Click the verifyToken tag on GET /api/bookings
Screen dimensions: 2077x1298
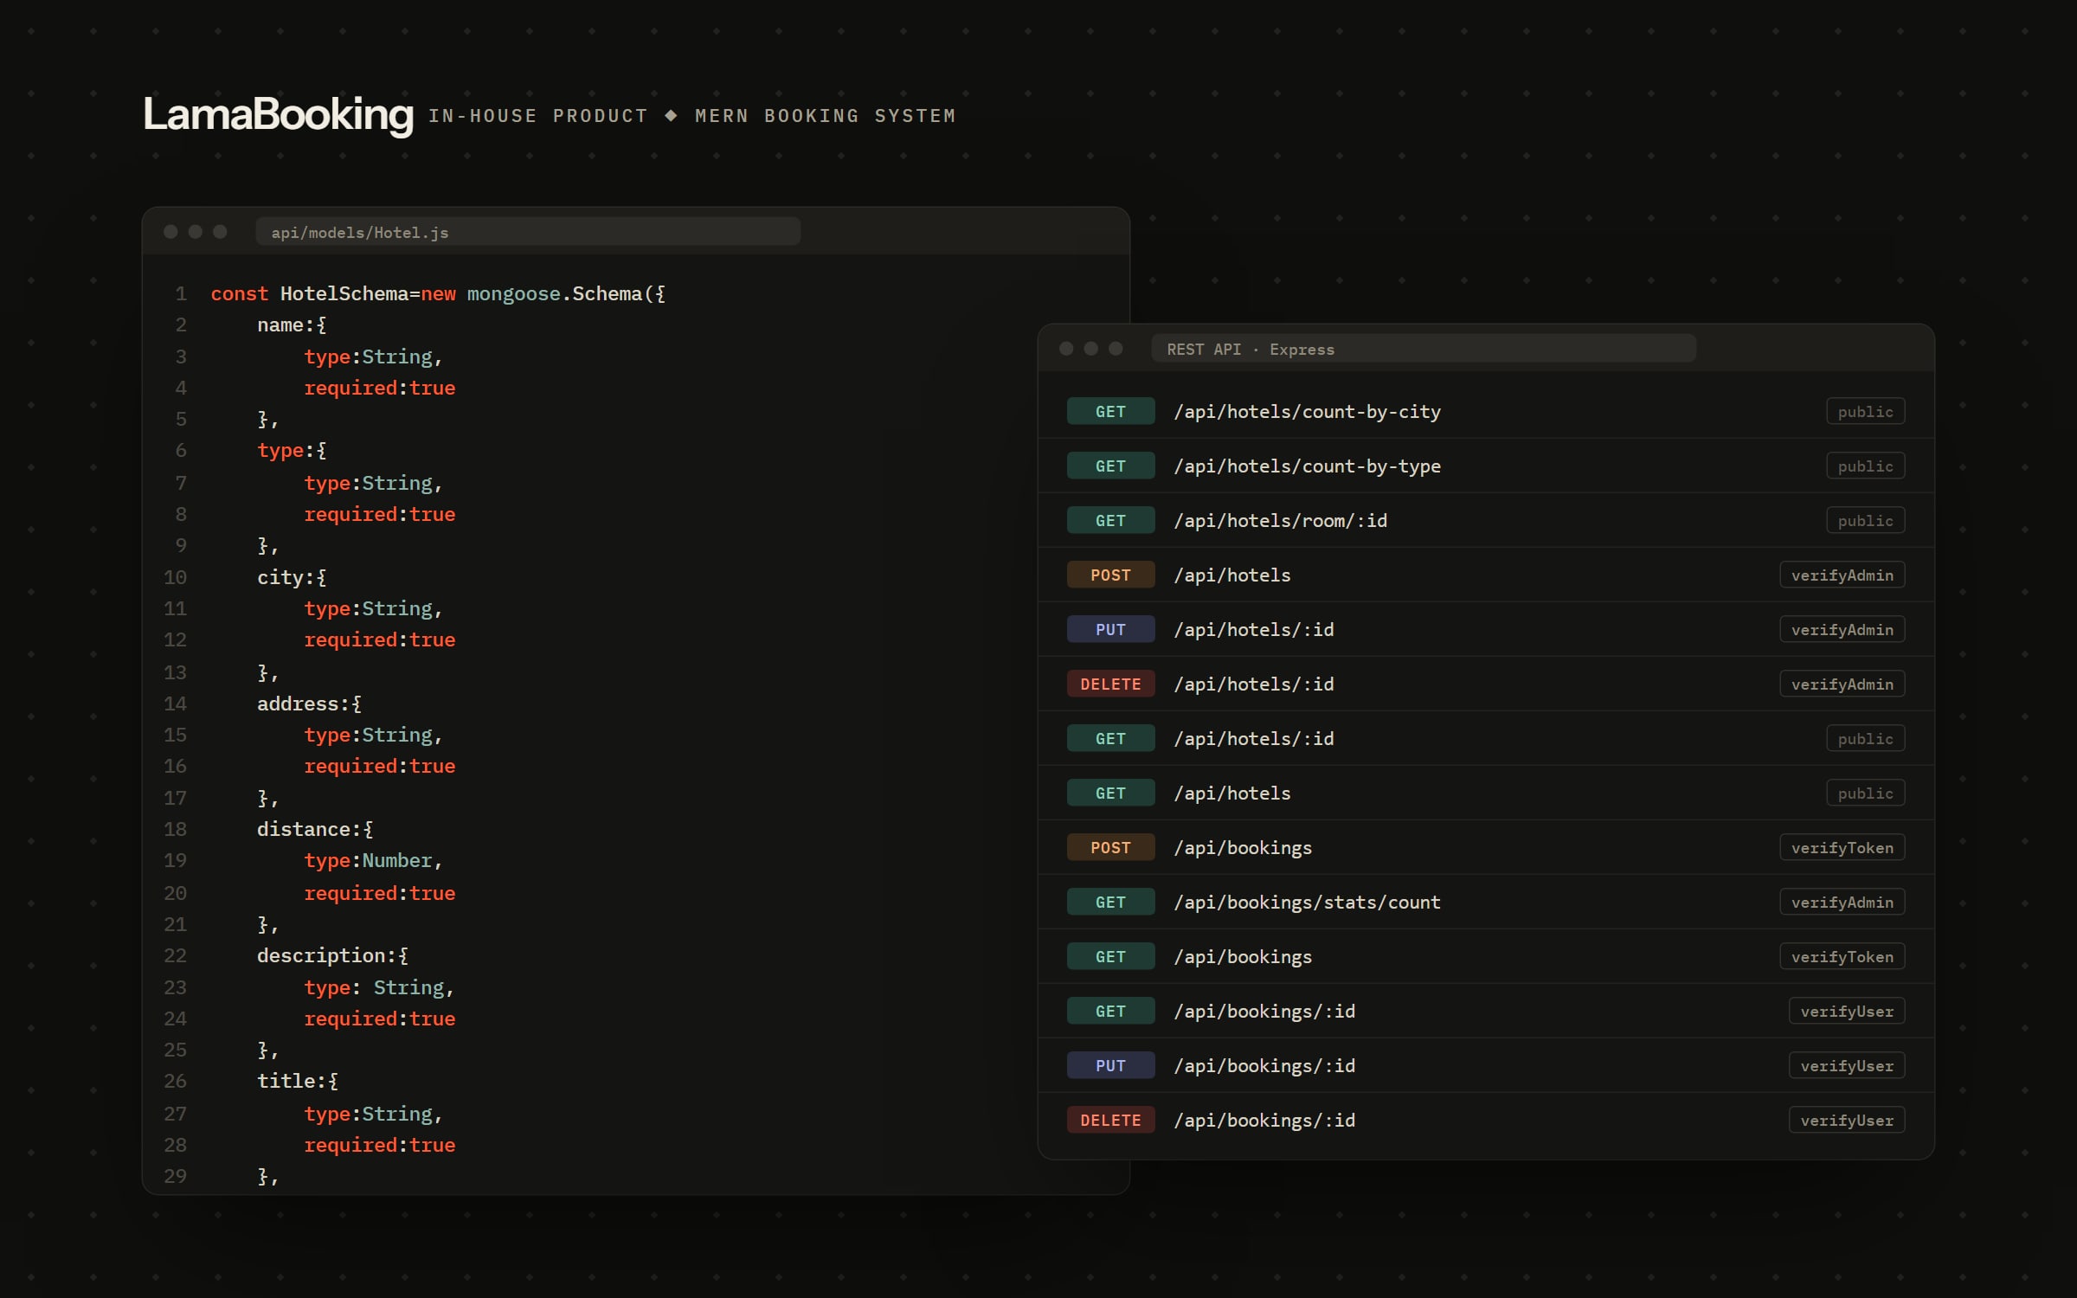1842,957
